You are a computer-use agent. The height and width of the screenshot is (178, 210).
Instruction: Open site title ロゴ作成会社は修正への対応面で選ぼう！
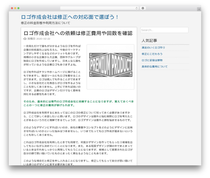tap(70, 17)
